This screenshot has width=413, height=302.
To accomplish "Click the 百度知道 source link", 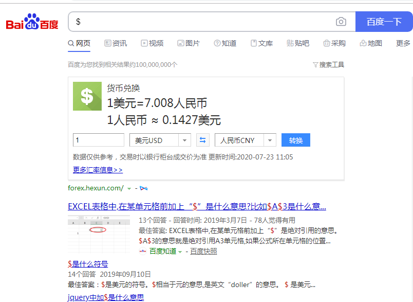I will point(163,252).
